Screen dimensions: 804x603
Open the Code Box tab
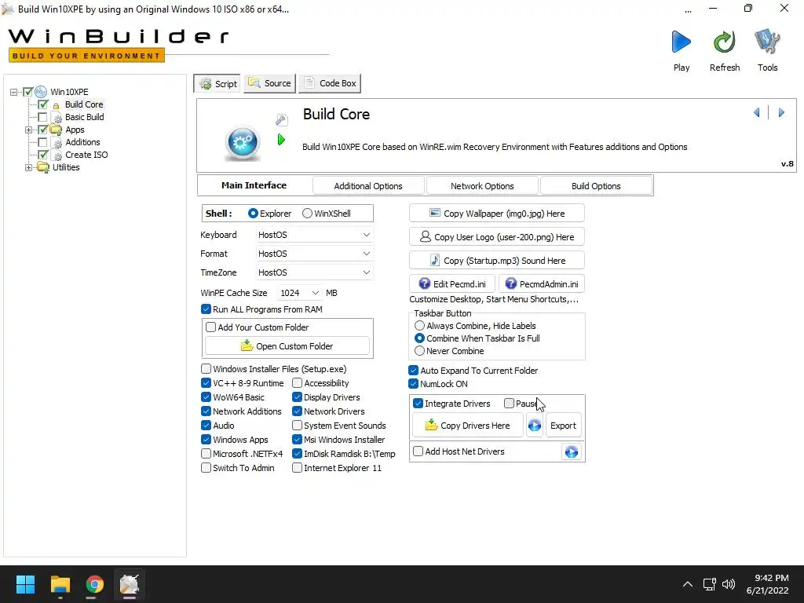330,83
